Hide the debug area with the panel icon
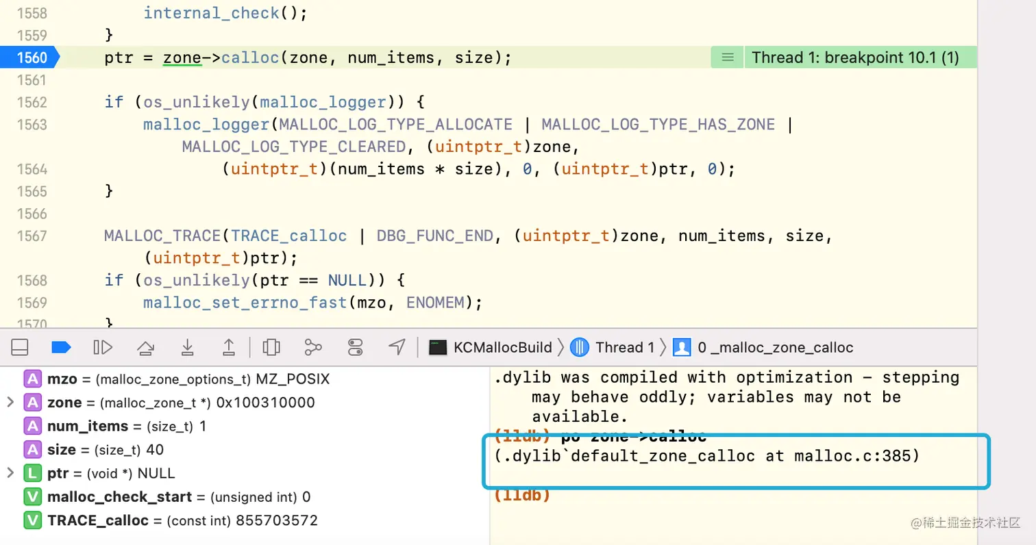 (x=20, y=347)
